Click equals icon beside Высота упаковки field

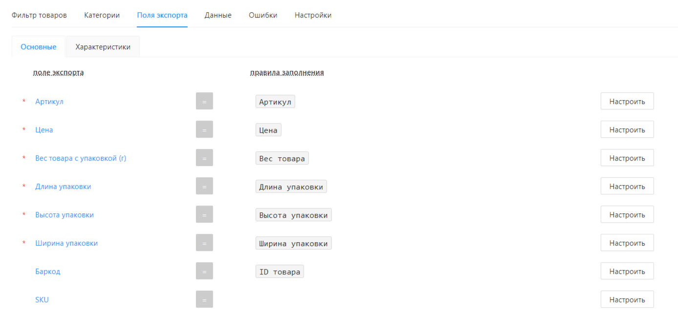click(x=204, y=215)
